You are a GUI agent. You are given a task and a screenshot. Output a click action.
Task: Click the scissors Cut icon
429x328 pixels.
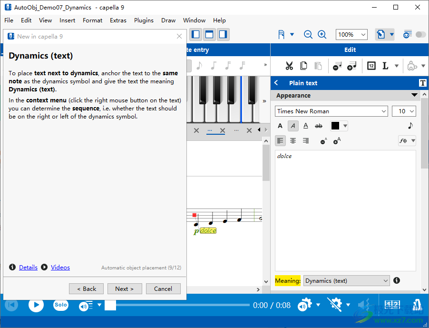click(x=289, y=66)
